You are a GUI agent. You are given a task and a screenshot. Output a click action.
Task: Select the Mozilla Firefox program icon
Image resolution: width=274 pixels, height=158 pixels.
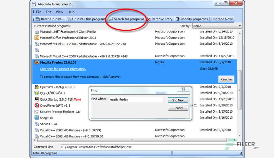pyautogui.click(x=36, y=62)
